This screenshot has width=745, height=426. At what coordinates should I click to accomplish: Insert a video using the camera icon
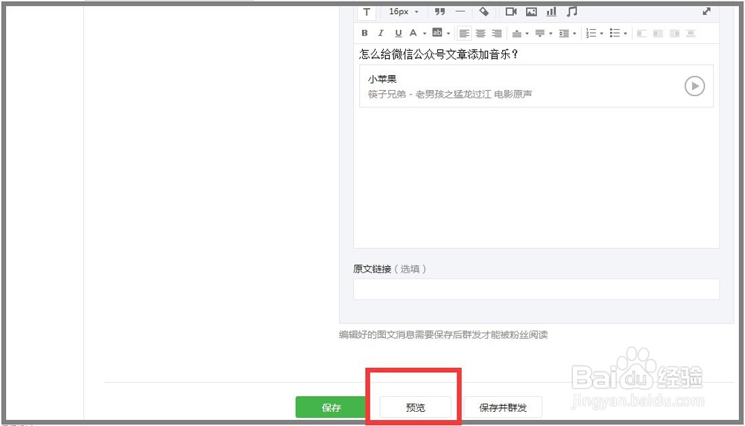511,11
